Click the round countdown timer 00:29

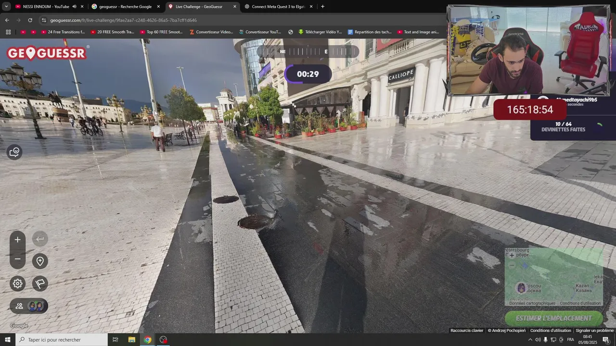[x=308, y=74]
